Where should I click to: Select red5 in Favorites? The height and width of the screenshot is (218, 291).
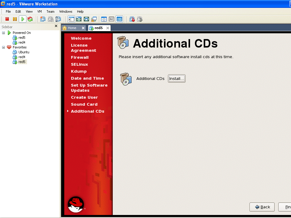click(22, 62)
